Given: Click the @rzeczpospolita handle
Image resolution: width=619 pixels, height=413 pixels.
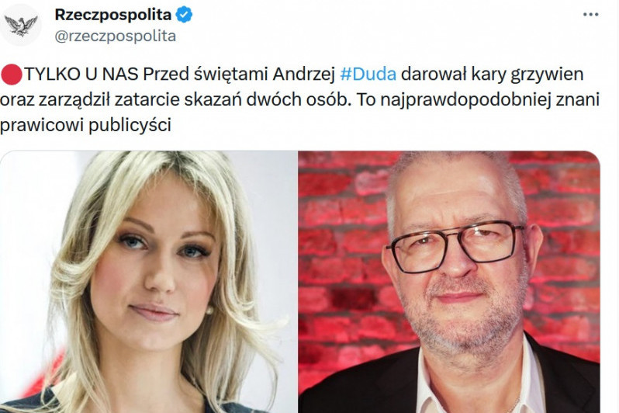Looking at the screenshot, I should (x=116, y=36).
